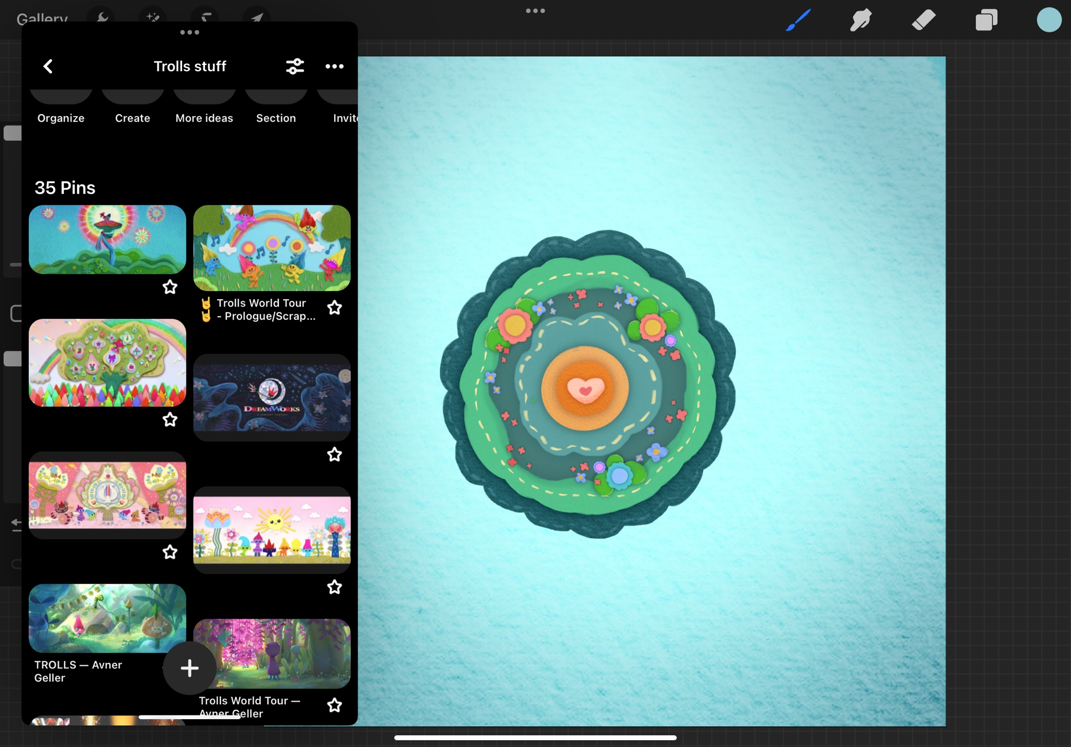Open the slide-over window three-dot handle

coord(190,33)
